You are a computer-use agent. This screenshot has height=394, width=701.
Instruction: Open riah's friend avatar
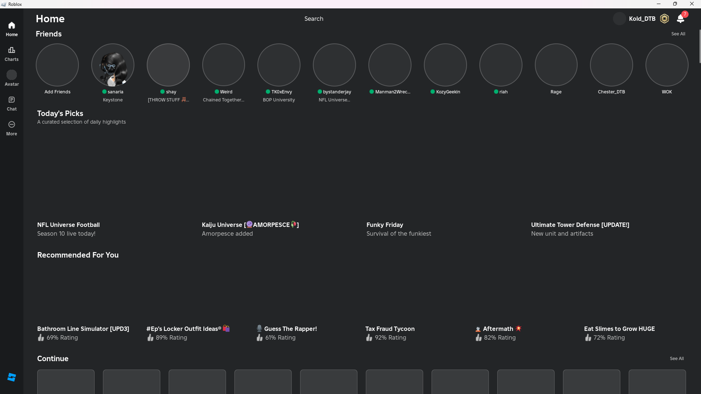pos(501,65)
